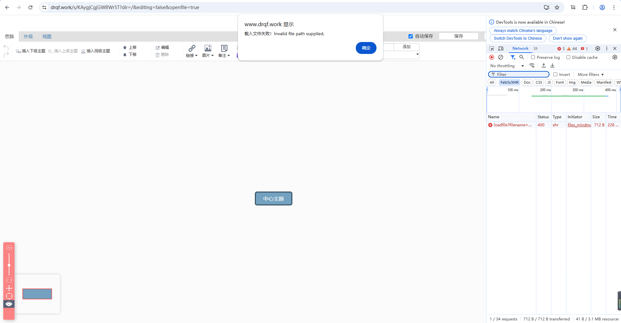Zoom out with the minus circle icon

(9, 280)
